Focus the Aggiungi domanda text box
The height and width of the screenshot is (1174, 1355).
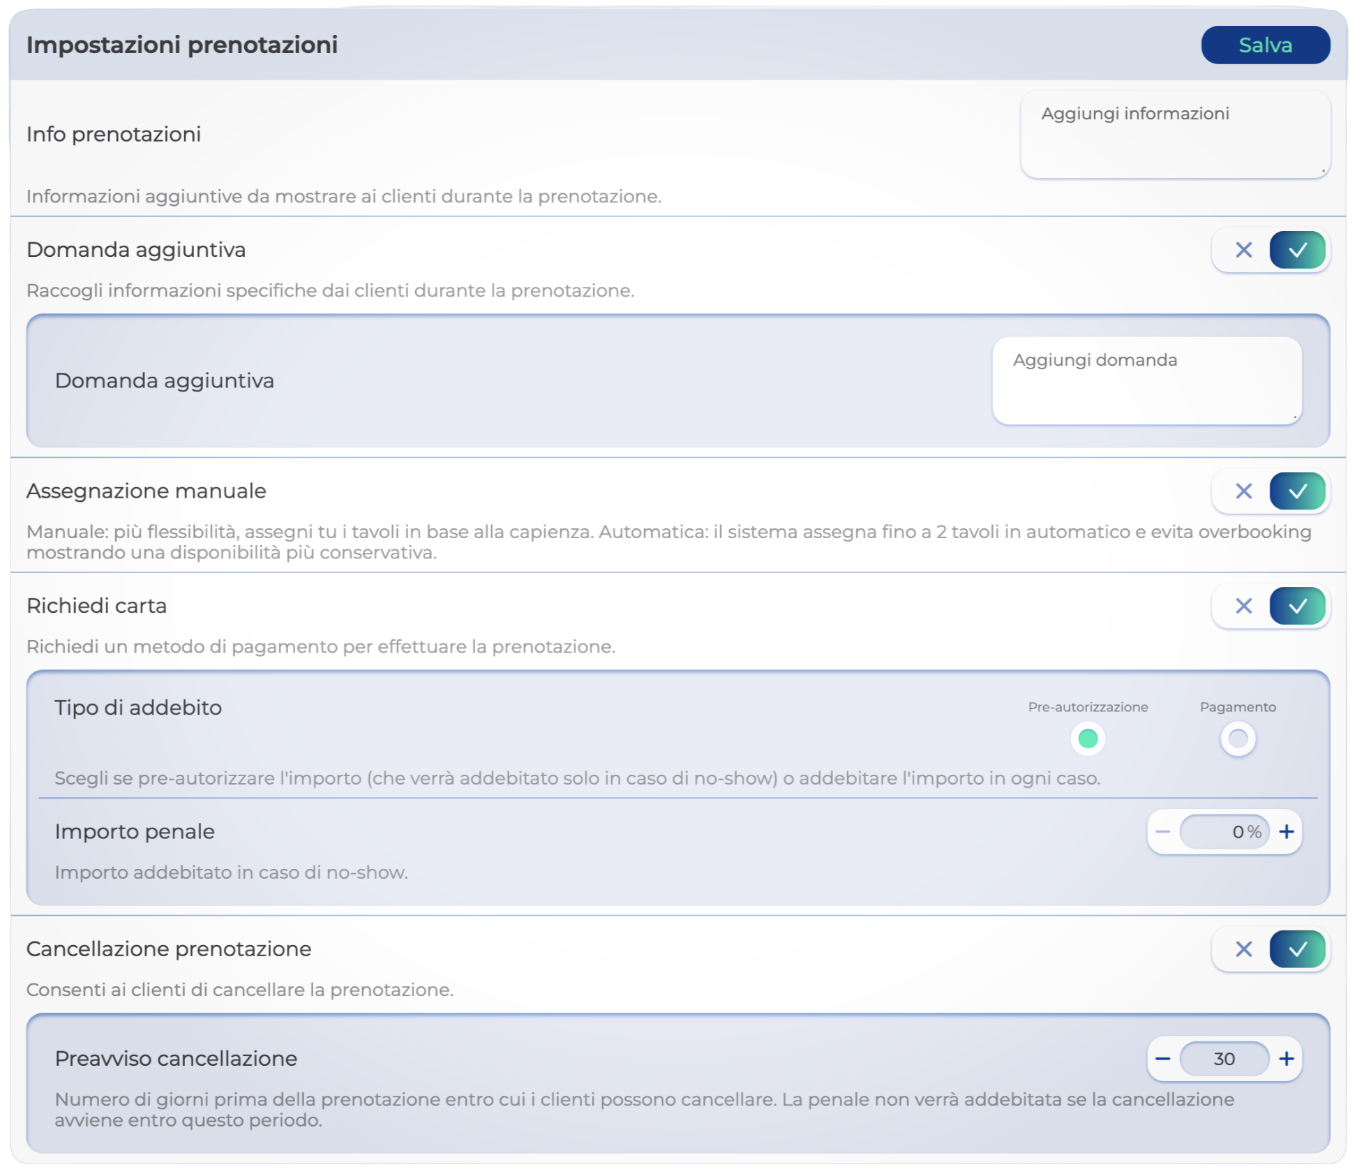1146,380
